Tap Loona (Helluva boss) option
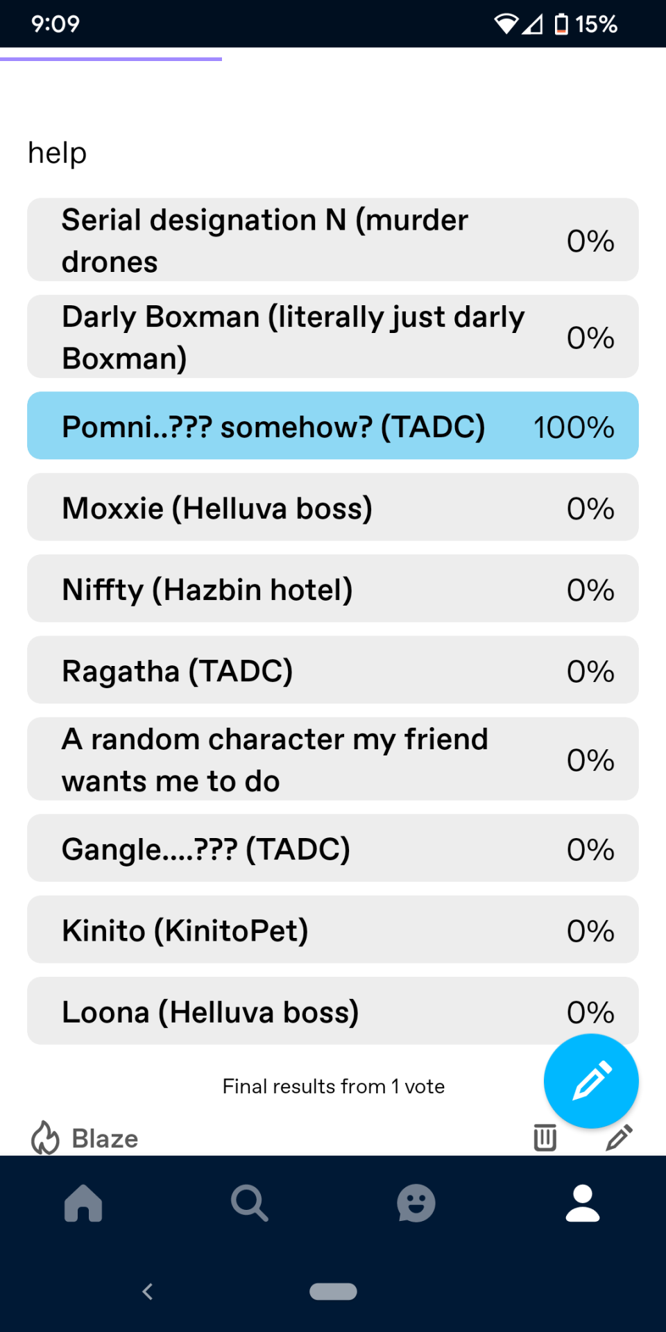The width and height of the screenshot is (666, 1332). [x=333, y=1011]
